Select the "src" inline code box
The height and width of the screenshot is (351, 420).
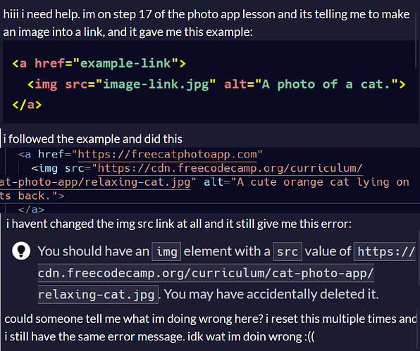point(288,252)
